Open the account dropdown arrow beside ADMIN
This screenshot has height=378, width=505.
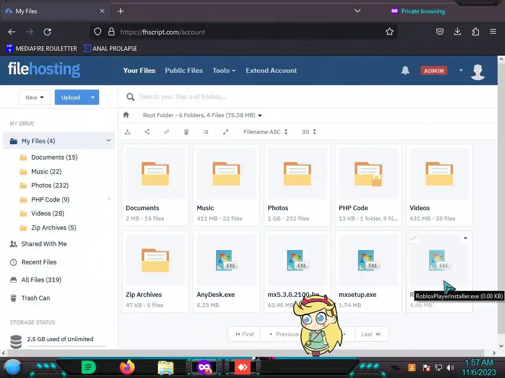(461, 70)
